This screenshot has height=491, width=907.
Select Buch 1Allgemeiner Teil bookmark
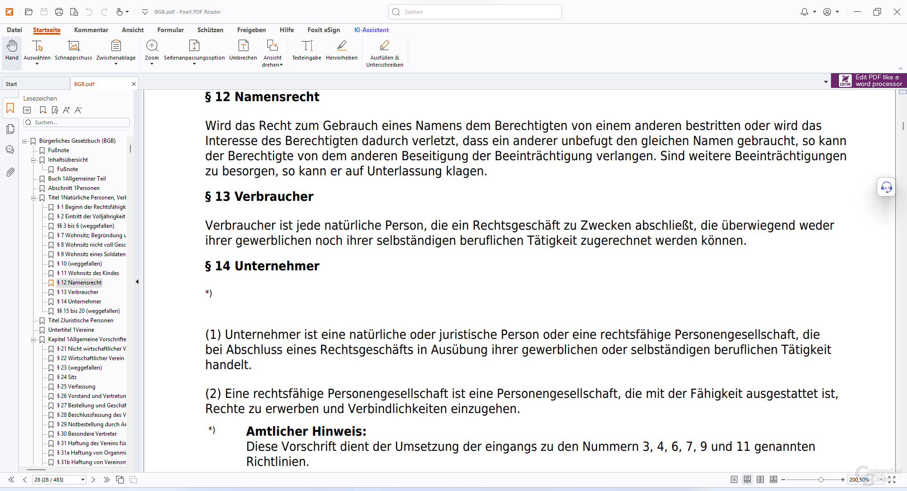pos(77,179)
